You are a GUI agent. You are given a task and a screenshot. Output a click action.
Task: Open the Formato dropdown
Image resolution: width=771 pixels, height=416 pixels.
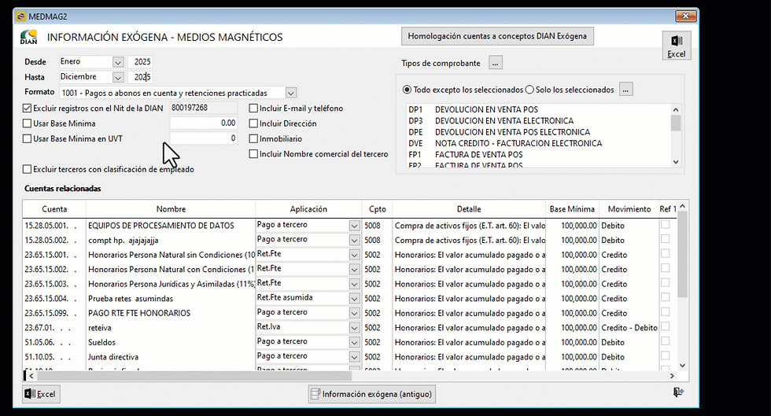[x=290, y=93]
